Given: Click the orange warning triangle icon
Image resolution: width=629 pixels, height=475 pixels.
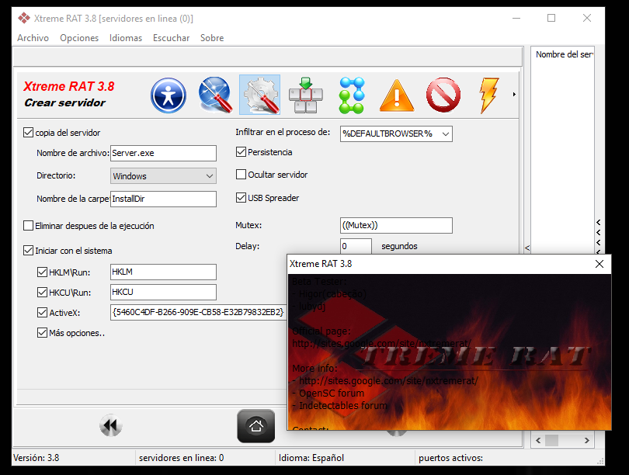Looking at the screenshot, I should 397,95.
